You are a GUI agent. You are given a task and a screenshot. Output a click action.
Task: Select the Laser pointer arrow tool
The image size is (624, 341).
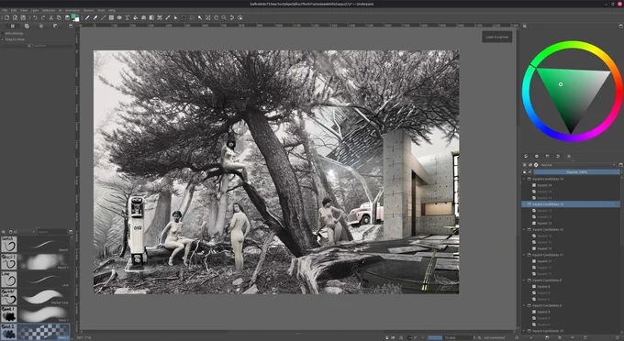[175, 18]
